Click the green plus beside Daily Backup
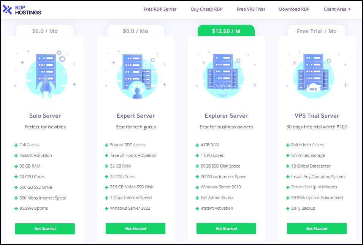Screen dimensions: 363x245 287,208
